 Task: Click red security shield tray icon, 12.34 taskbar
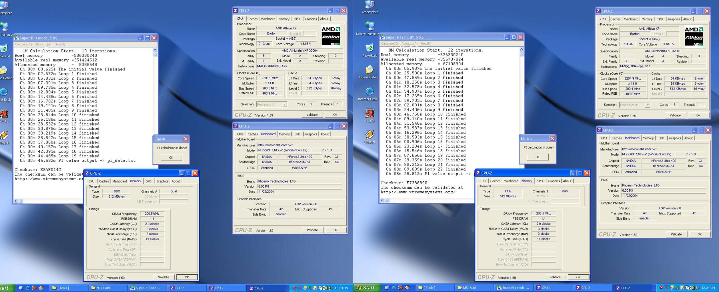pyautogui.click(x=661, y=288)
